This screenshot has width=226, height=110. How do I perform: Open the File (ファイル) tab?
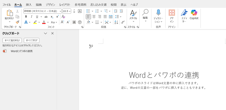click(x=6, y=5)
